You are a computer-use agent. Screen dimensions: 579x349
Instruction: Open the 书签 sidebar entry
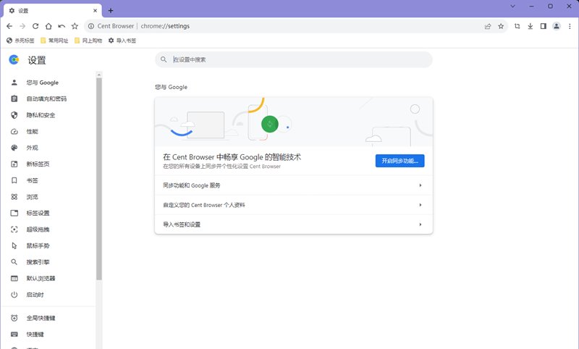tap(48, 180)
